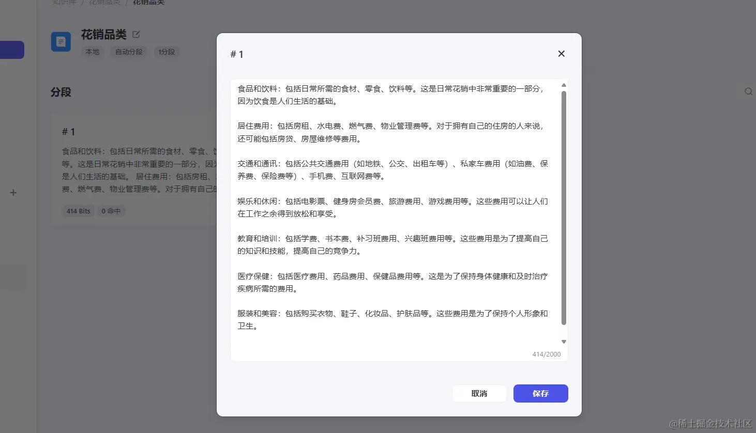This screenshot has width=756, height=433.
Task: Click the highlighted purple sidebar item
Action: [12, 50]
